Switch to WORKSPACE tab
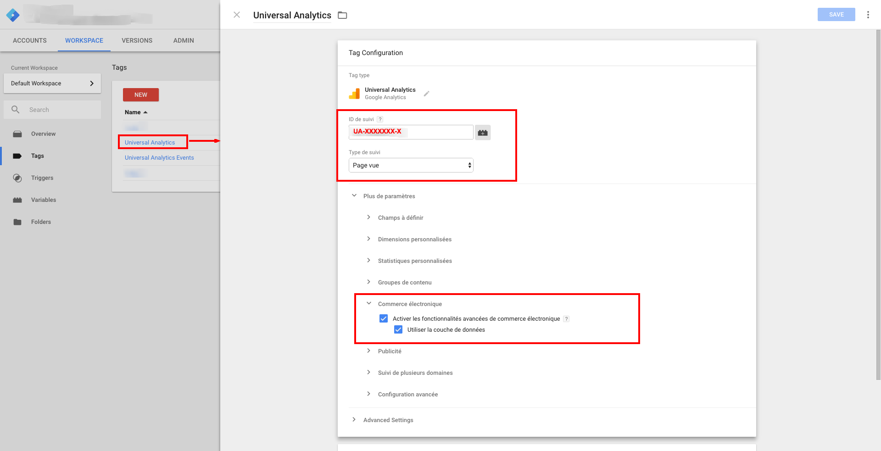Viewport: 881px width, 451px height. coord(84,40)
